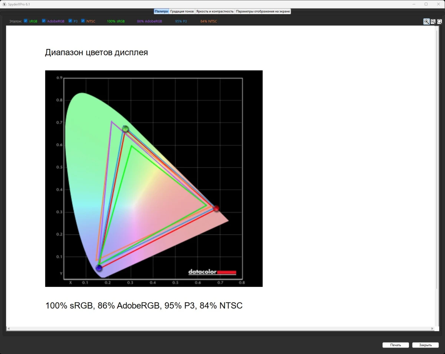Click the SpyderXPro app icon in title bar

pos(4,4)
